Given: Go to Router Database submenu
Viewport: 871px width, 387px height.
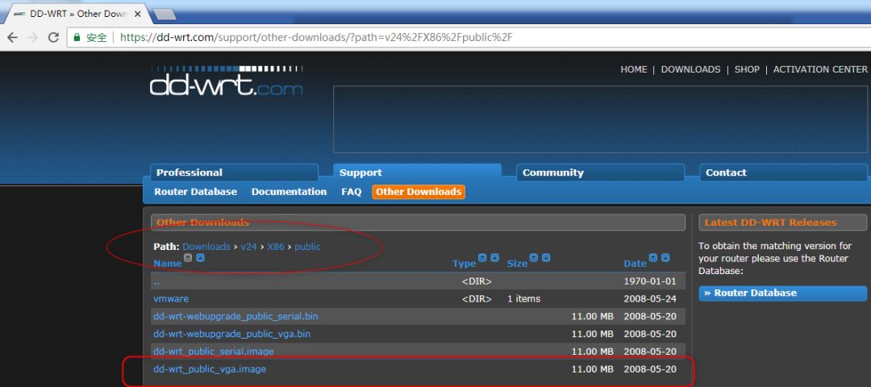Looking at the screenshot, I should click(x=195, y=192).
